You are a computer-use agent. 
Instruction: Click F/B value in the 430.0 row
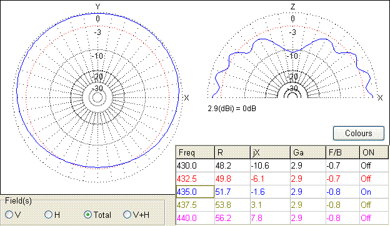click(342, 165)
